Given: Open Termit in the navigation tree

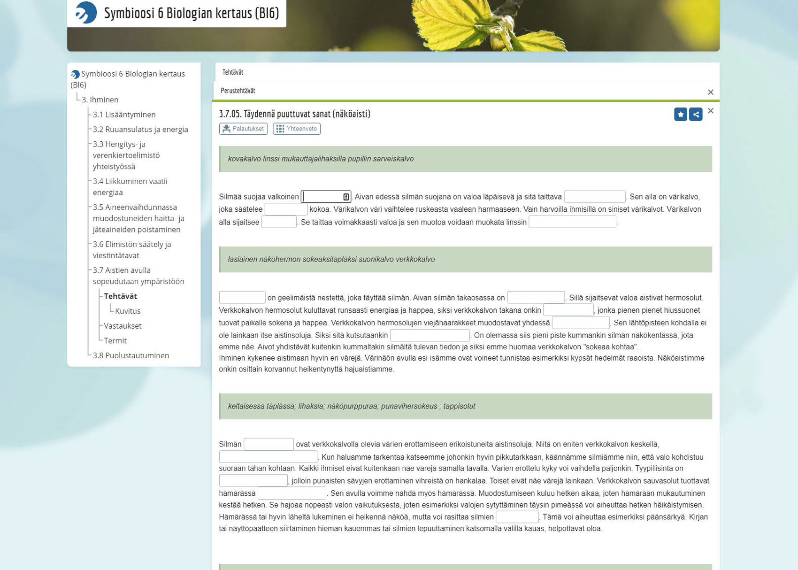Looking at the screenshot, I should (115, 340).
